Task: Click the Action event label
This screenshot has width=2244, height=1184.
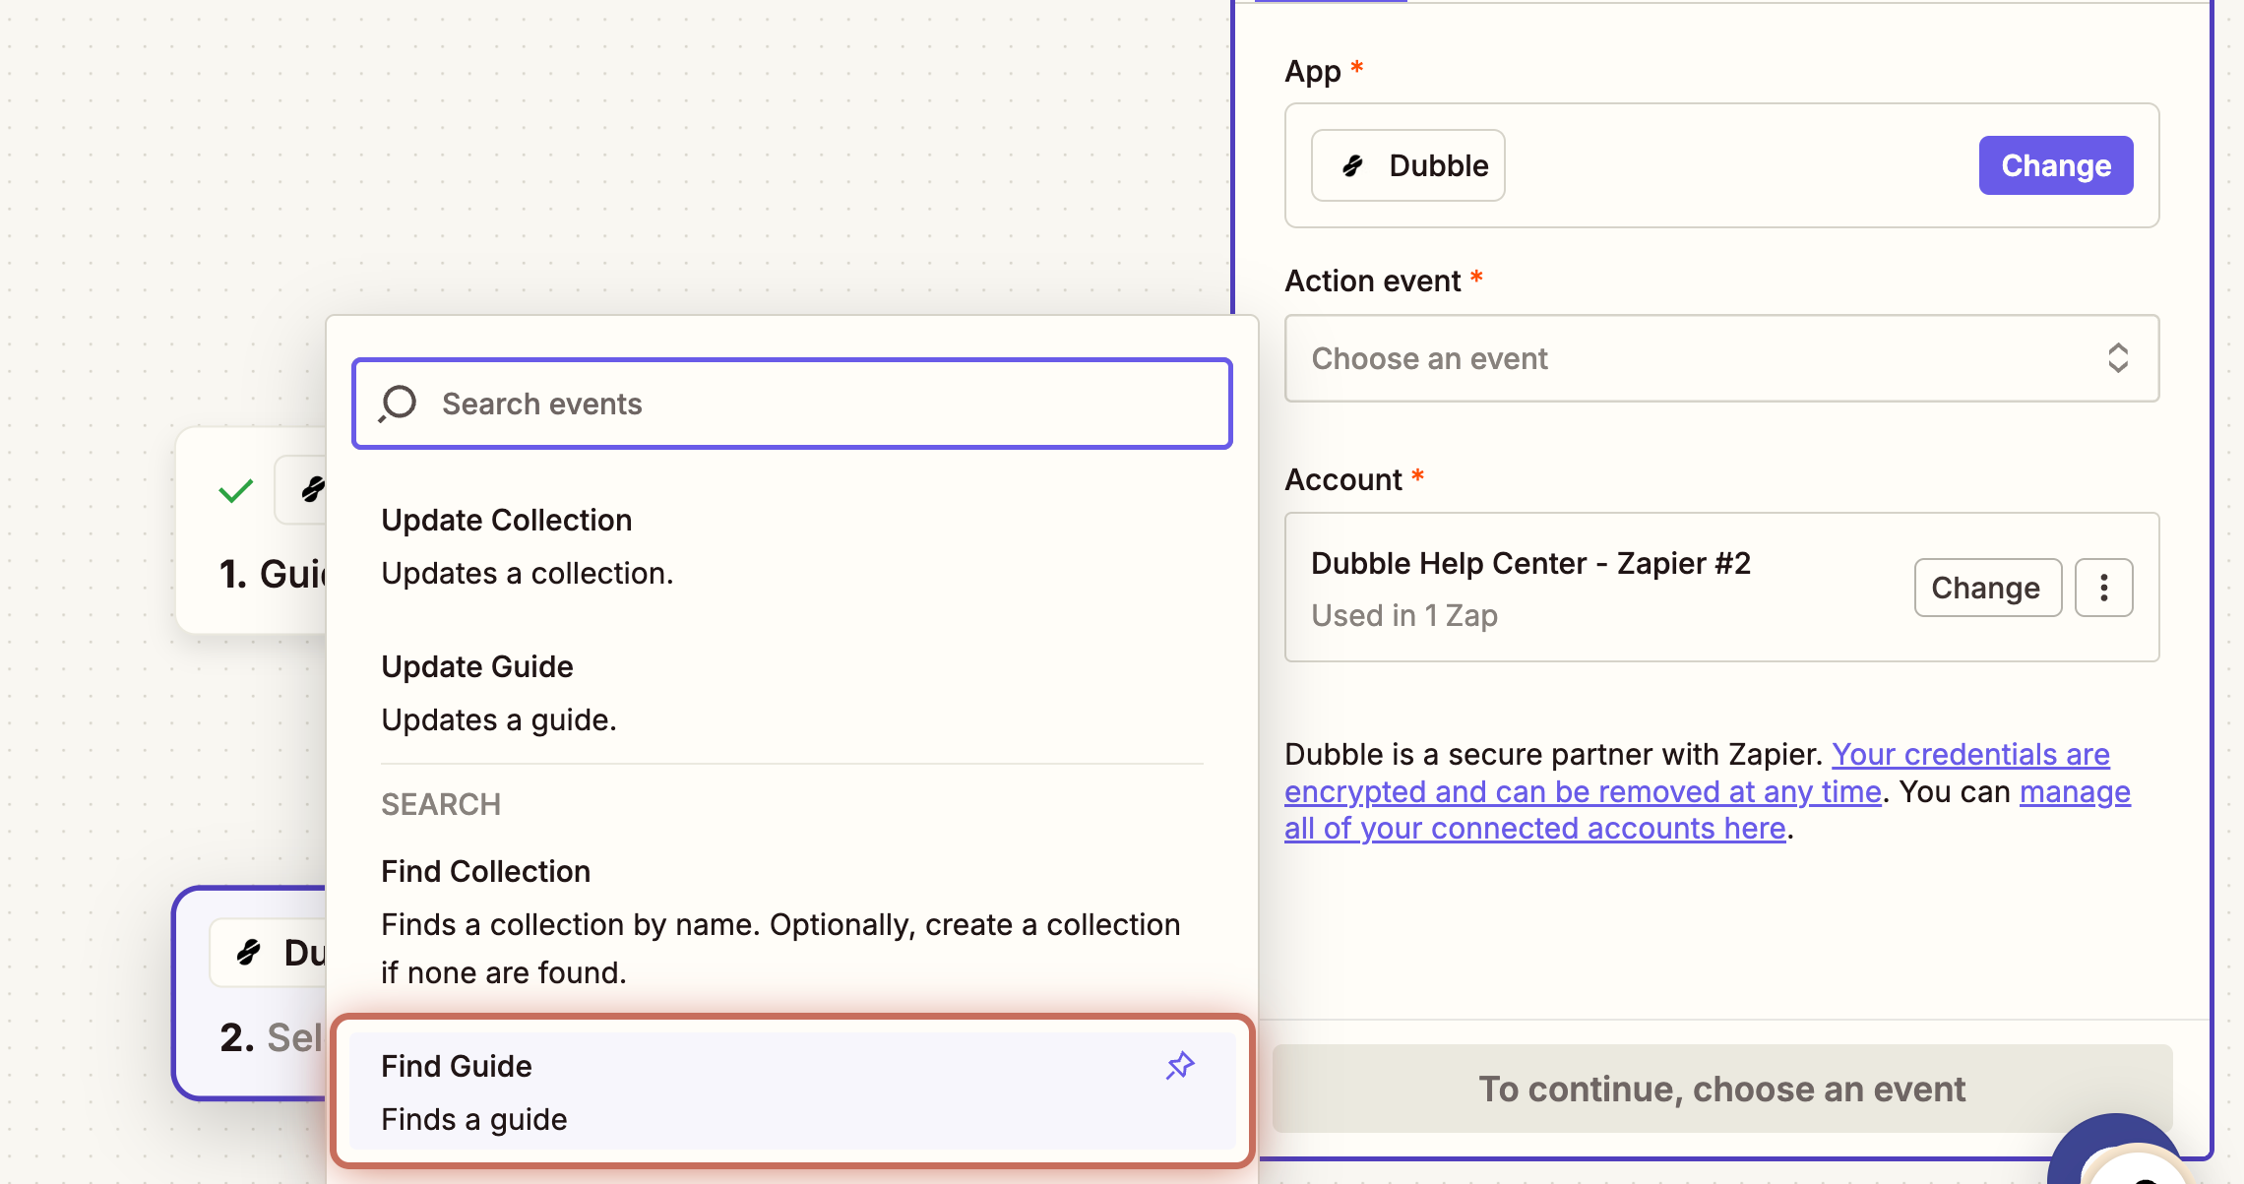Action: (x=1372, y=281)
